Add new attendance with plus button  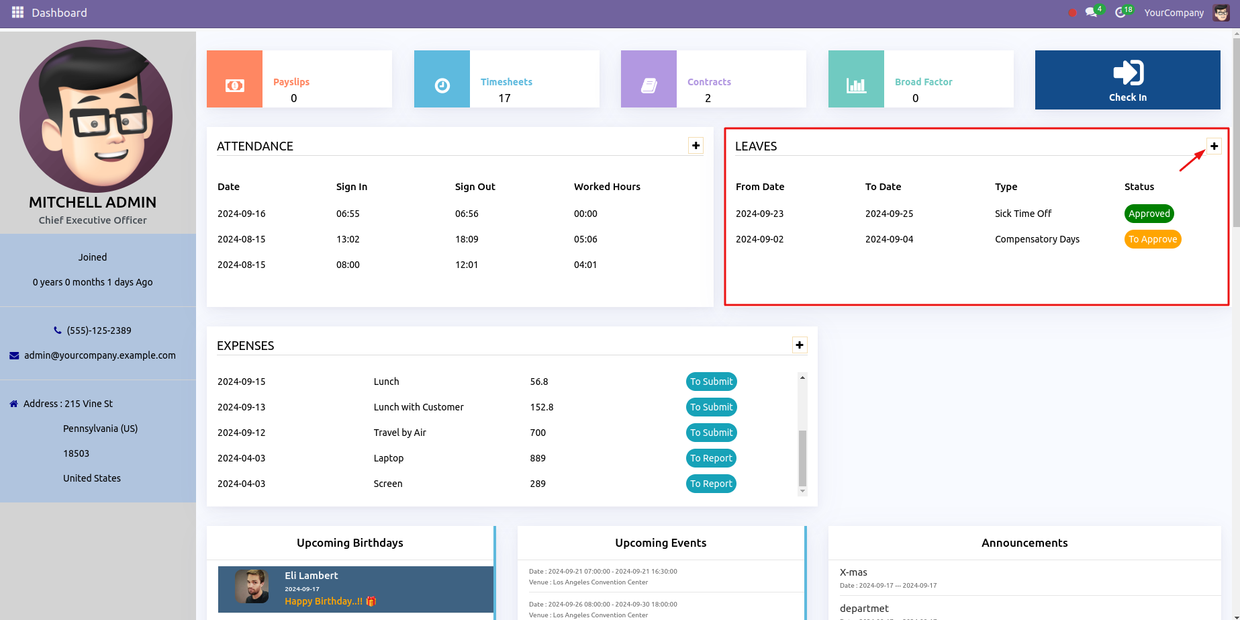pos(696,146)
